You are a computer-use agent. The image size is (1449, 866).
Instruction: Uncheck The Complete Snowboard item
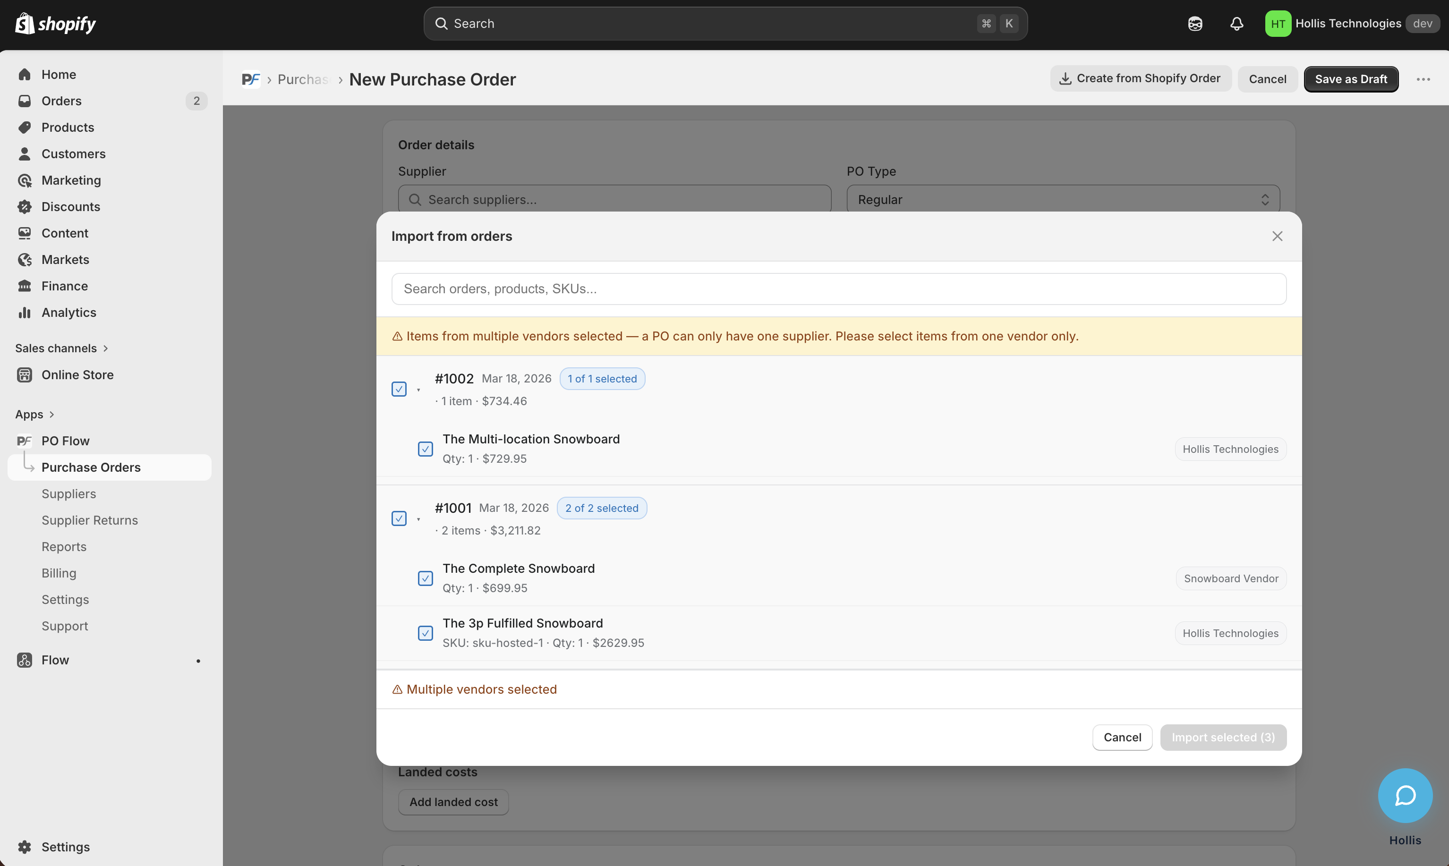pos(426,578)
